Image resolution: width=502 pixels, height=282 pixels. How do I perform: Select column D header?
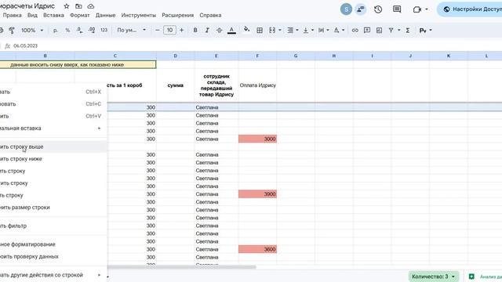coord(176,56)
